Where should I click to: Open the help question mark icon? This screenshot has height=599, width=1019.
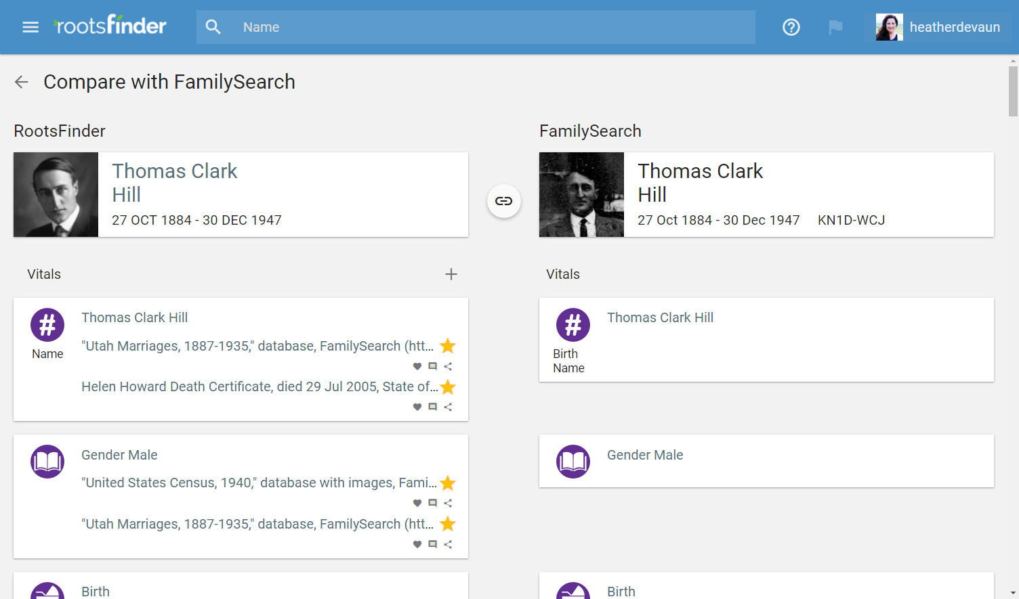point(791,27)
